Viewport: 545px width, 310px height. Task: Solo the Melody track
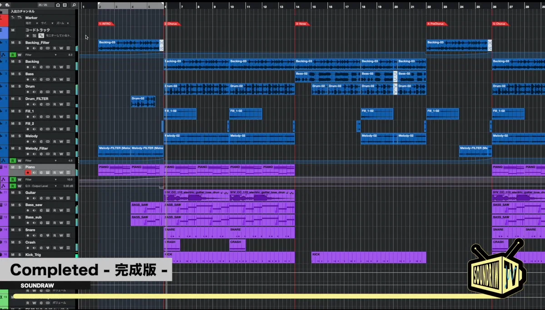coord(20,136)
